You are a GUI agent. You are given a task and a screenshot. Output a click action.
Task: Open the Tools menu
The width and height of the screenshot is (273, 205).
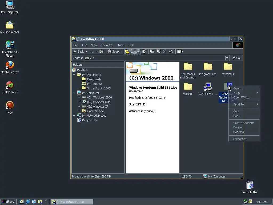tap(121, 45)
